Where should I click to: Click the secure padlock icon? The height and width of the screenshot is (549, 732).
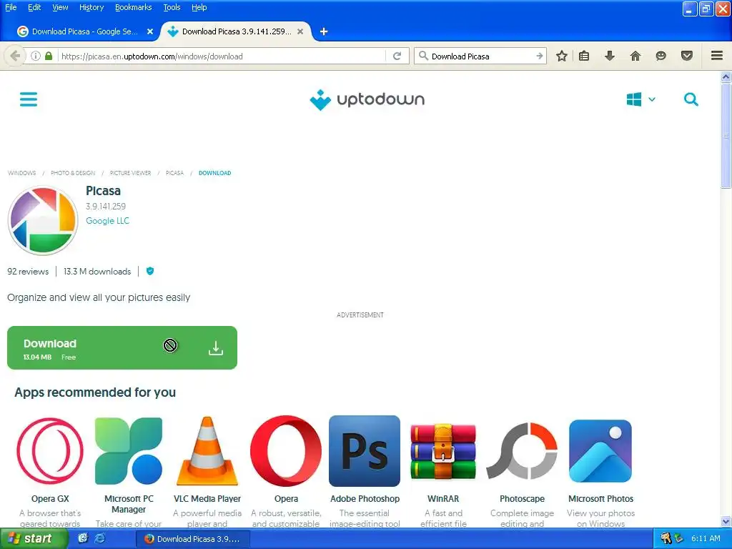coord(49,56)
